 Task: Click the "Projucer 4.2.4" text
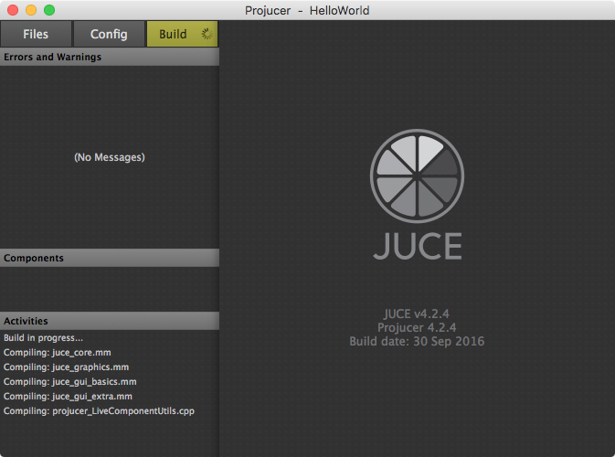[417, 327]
